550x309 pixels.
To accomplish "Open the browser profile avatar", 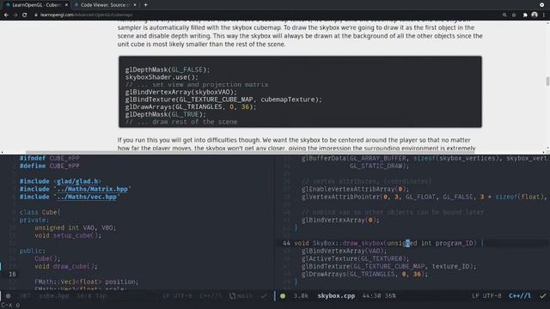I will [x=535, y=15].
